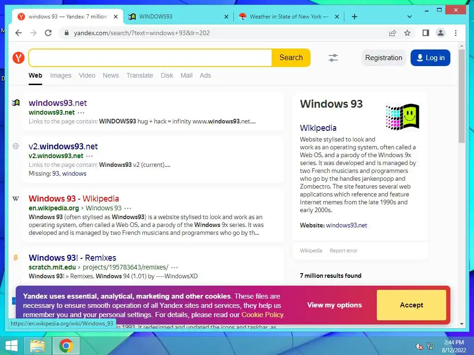Screen dimensions: 474x355
Task: Click the blue Log in button
Action: (430, 58)
